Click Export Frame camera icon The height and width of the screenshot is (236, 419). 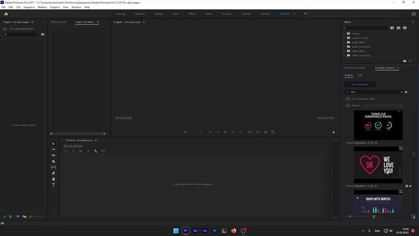(x=265, y=132)
